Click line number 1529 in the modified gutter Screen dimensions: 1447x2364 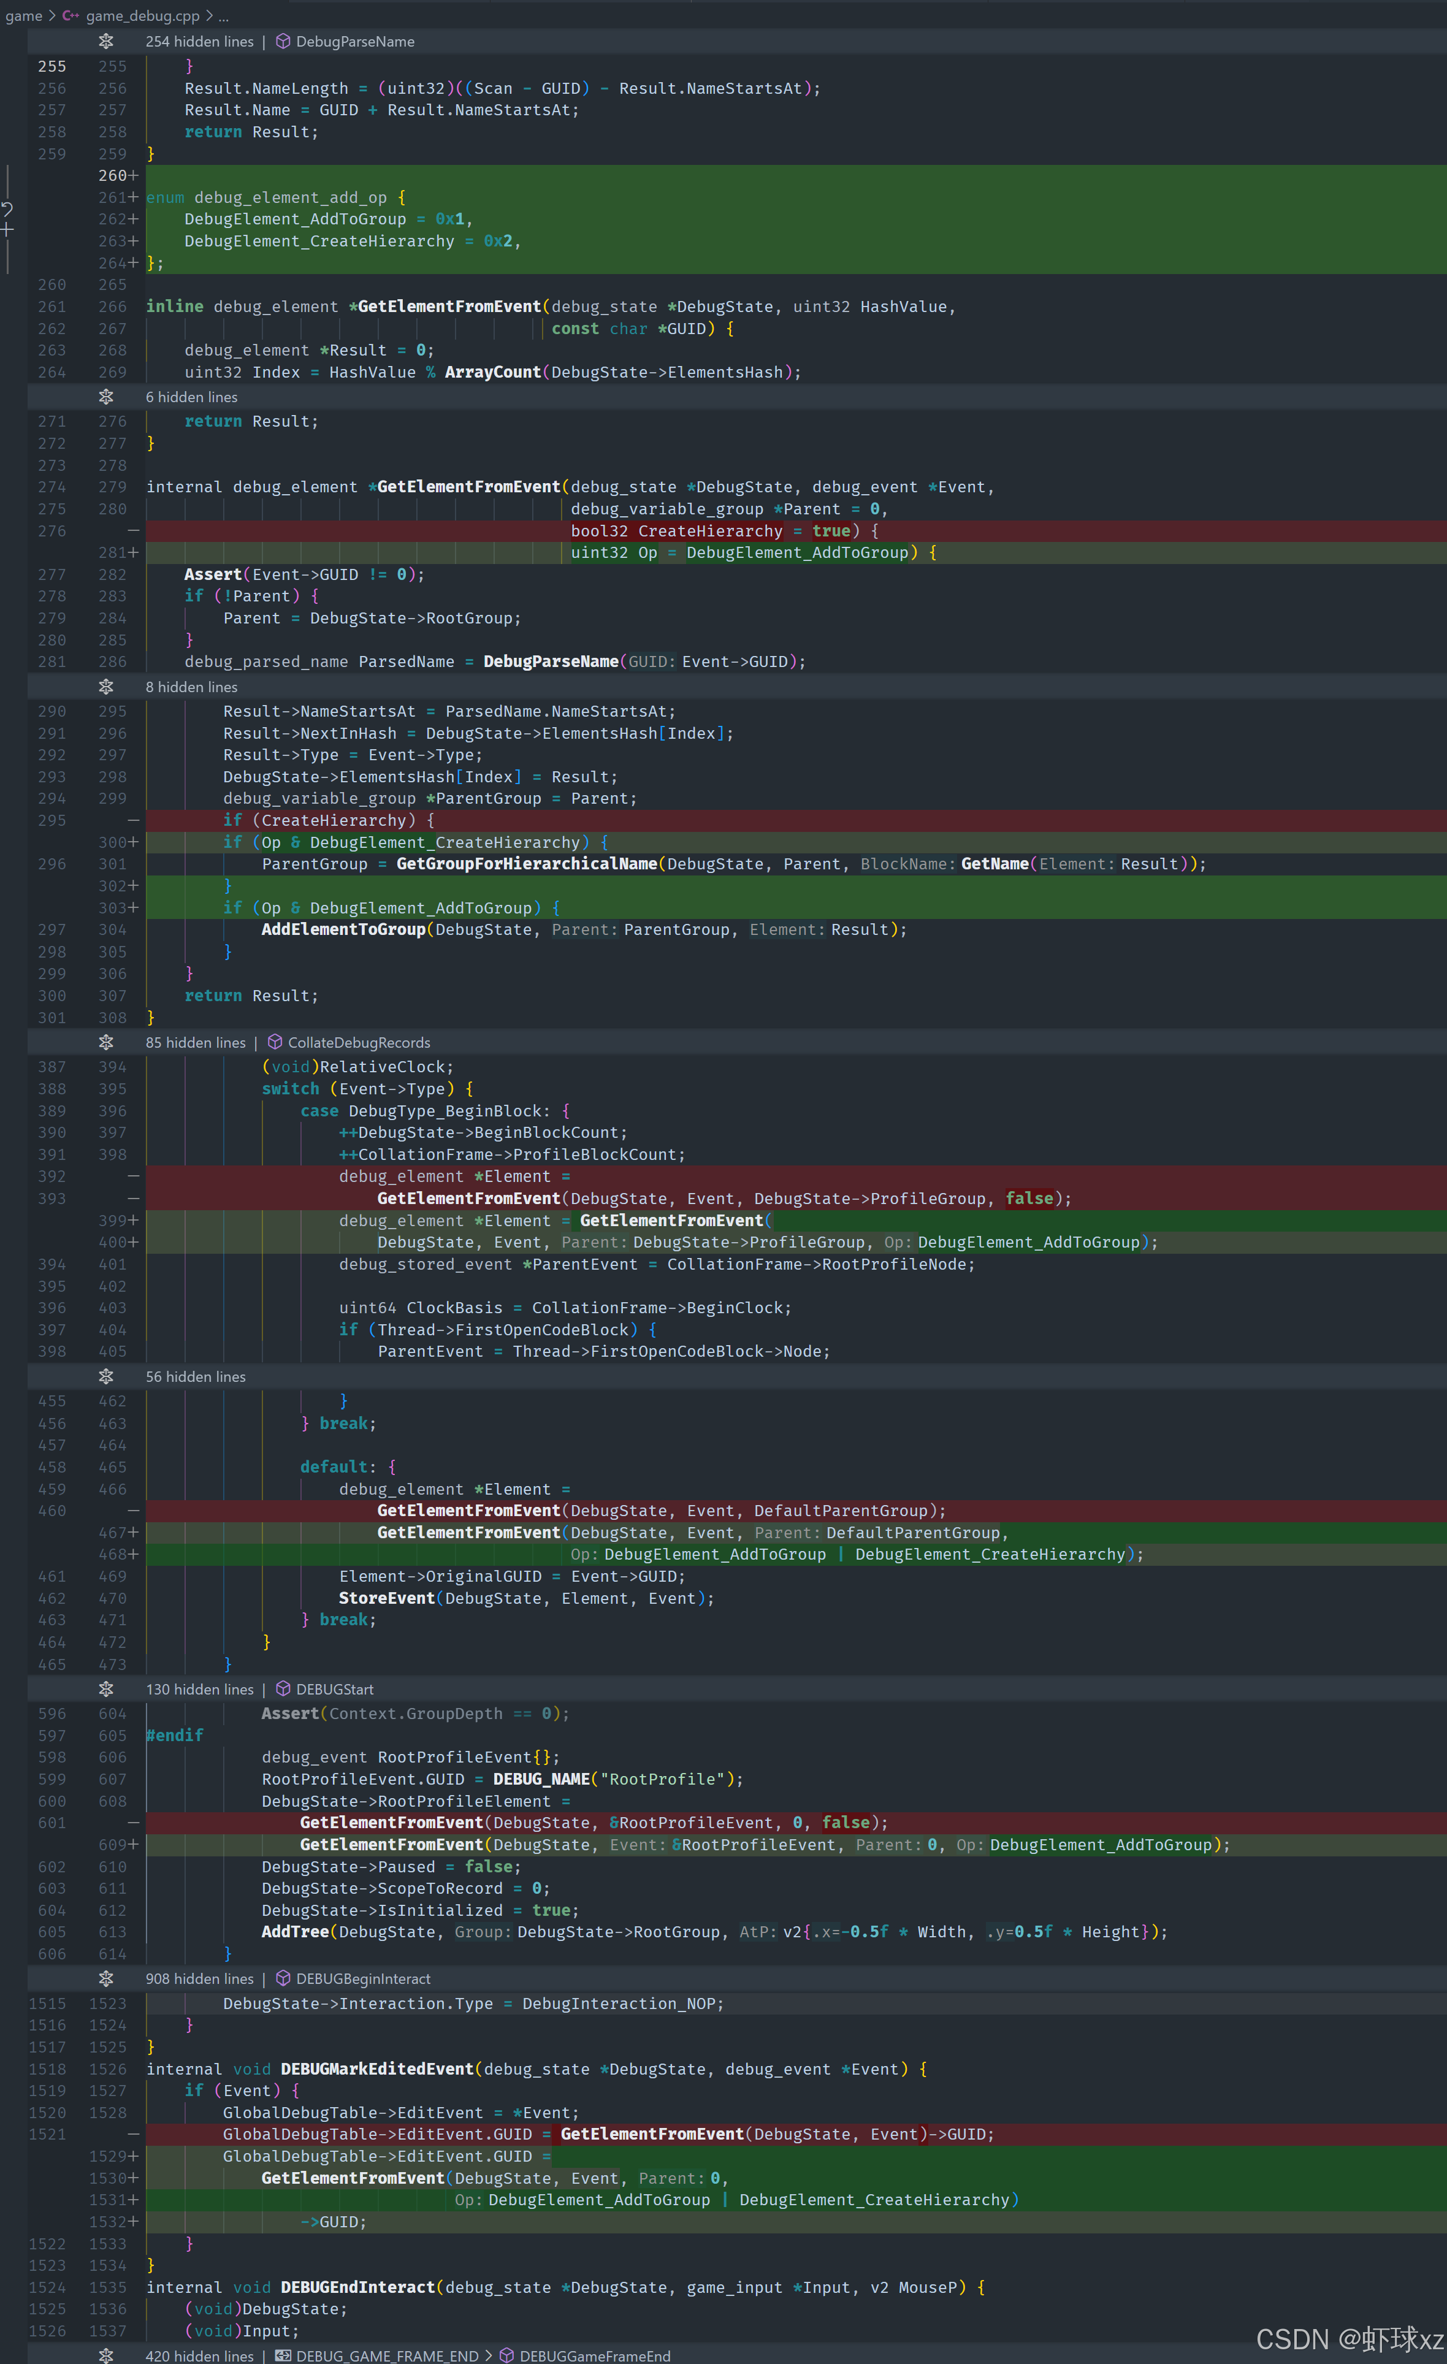point(107,2156)
